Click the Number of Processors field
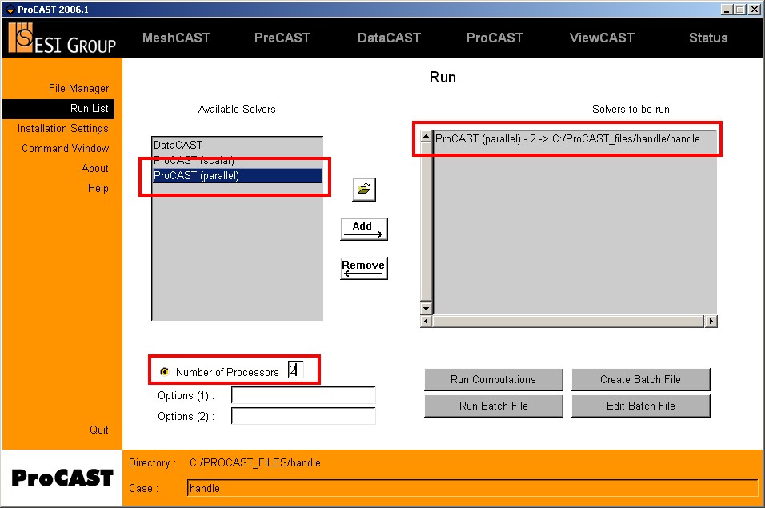Screen dimensions: 765x508 [295, 370]
